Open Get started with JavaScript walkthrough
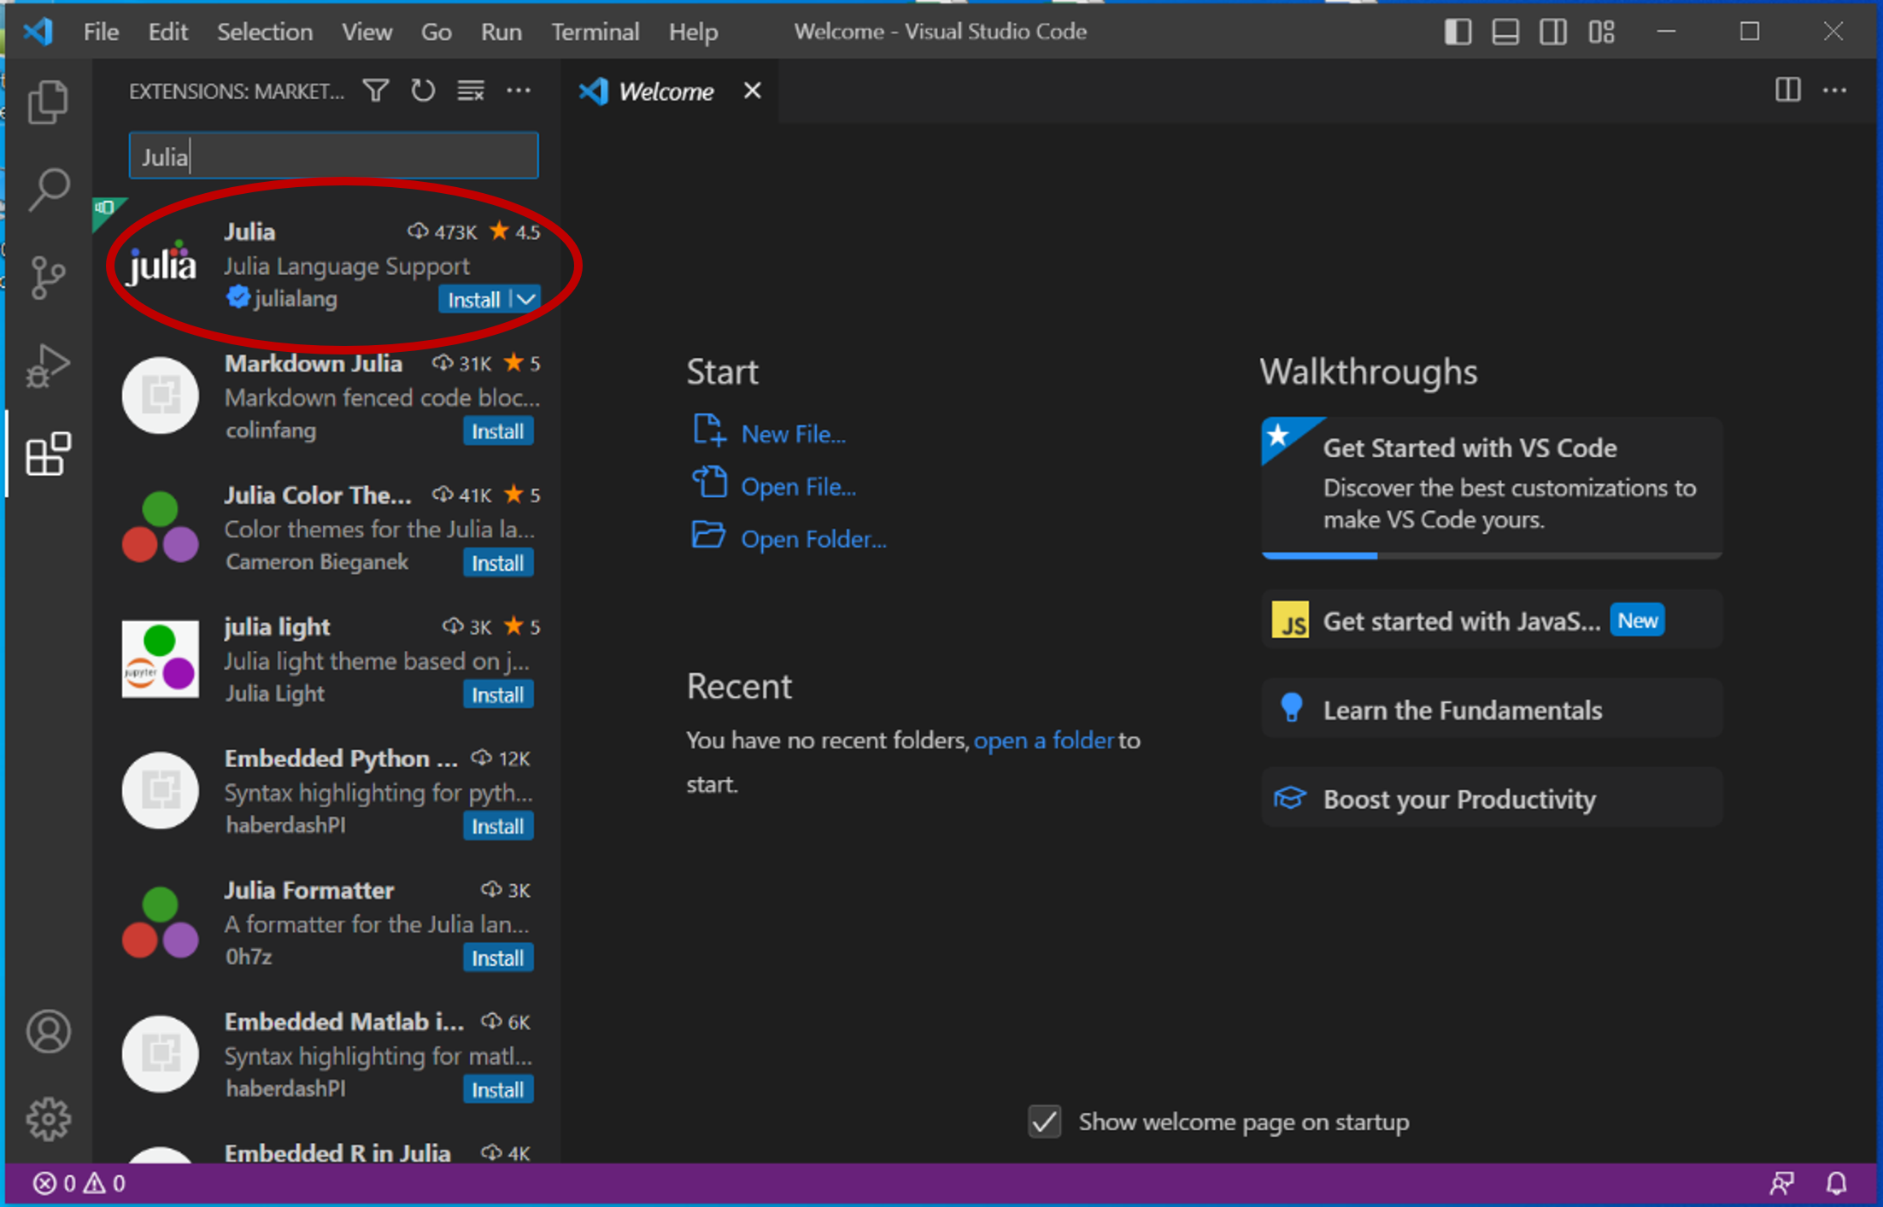Image resolution: width=1883 pixels, height=1207 pixels. pos(1492,620)
